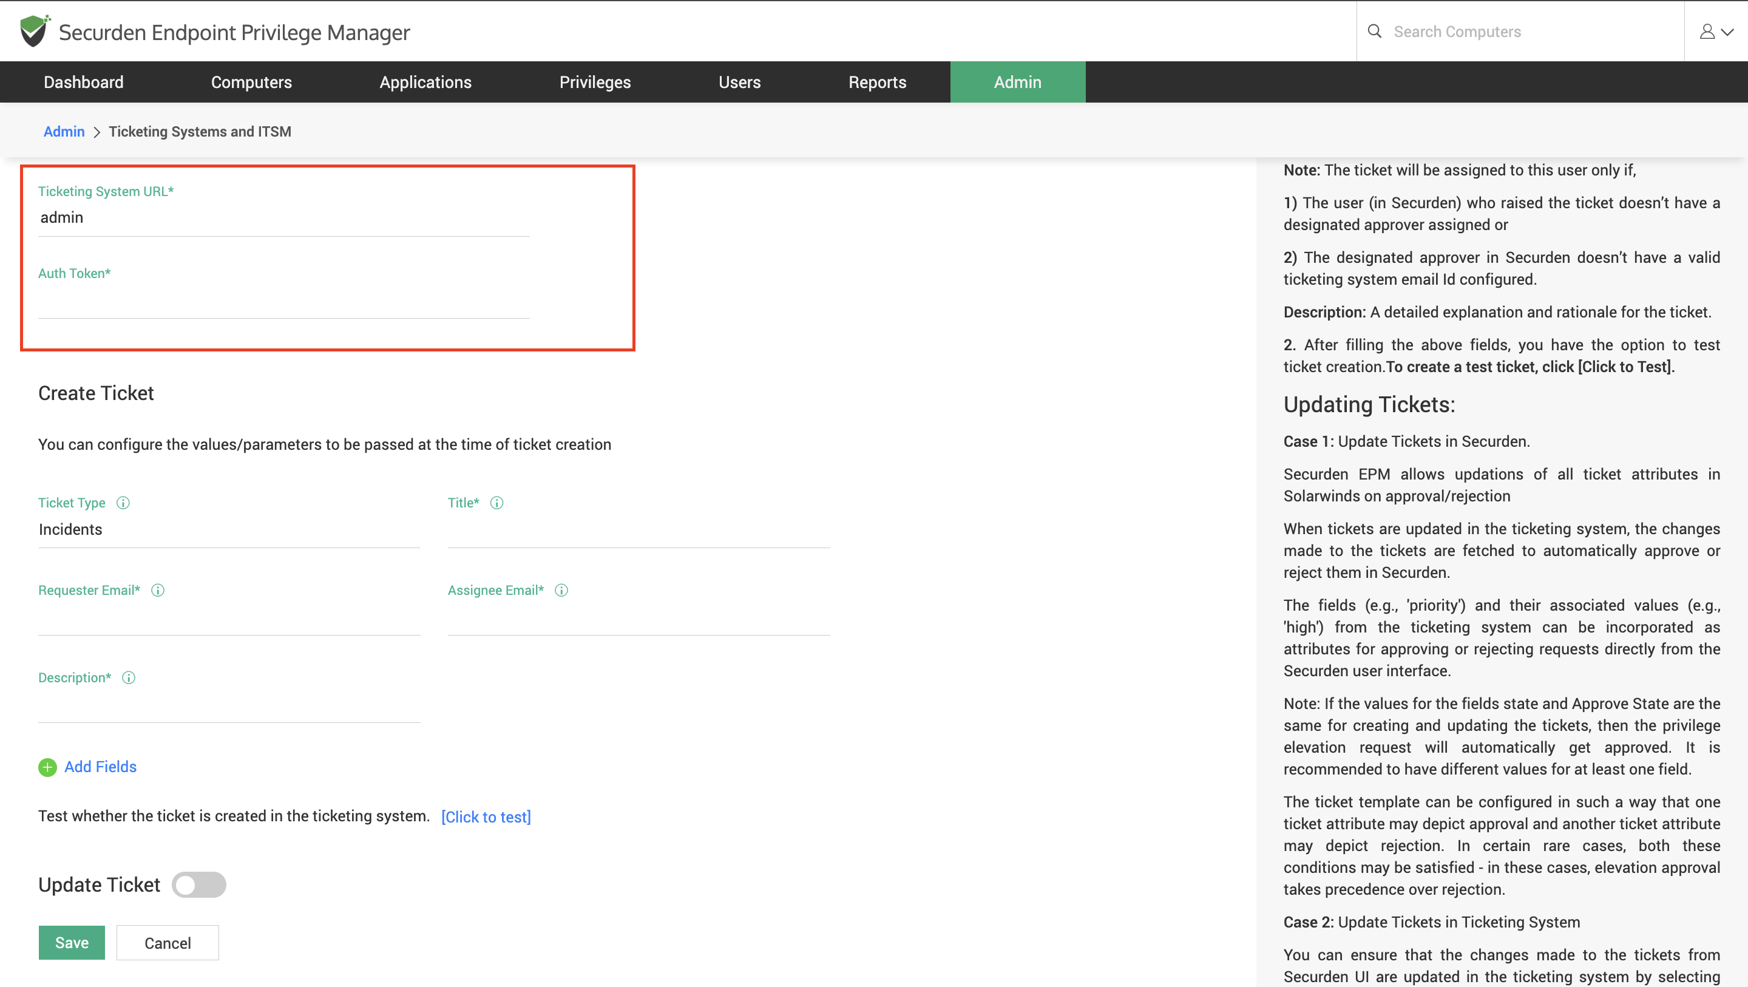Click the search magnifier icon

(x=1374, y=31)
